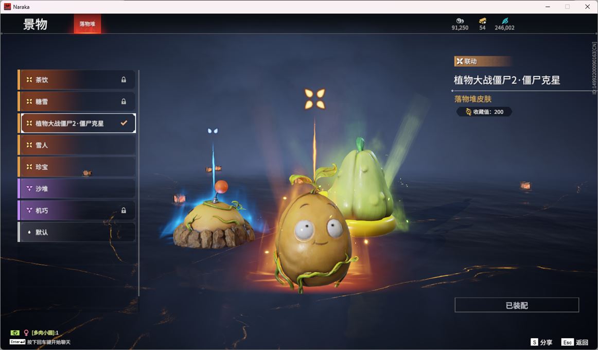Click the orange cross icon on 糖雪 row
The width and height of the screenshot is (598, 350).
(x=29, y=101)
